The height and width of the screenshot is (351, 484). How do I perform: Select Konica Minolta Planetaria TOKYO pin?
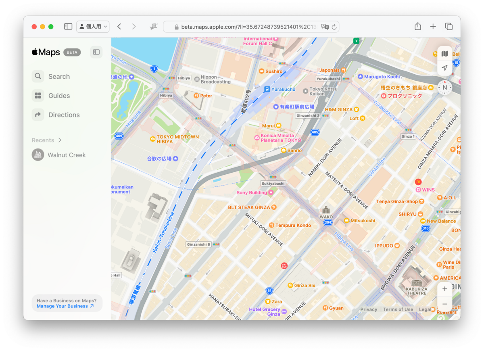pos(257,138)
